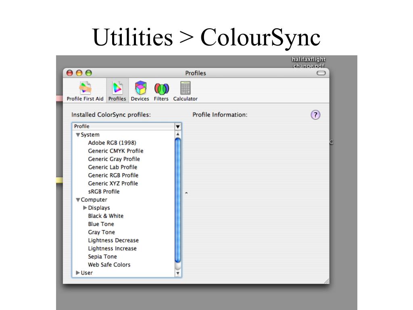413x310 pixels.
Task: Click the halifaxflight change.pdf desktop file
Action: tap(309, 63)
